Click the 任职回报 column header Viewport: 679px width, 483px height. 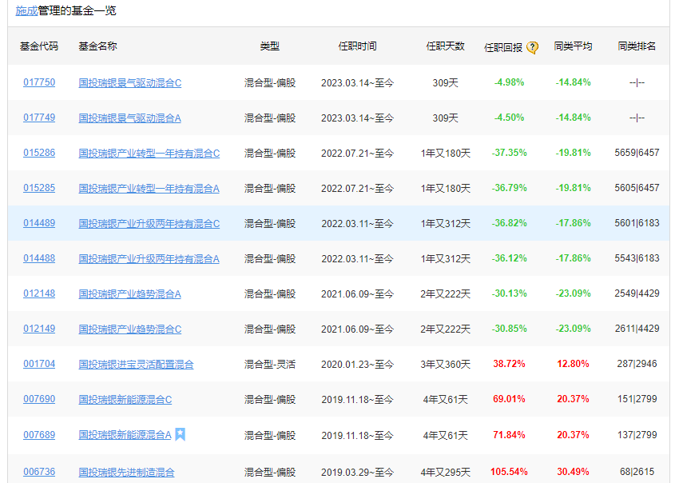click(502, 47)
